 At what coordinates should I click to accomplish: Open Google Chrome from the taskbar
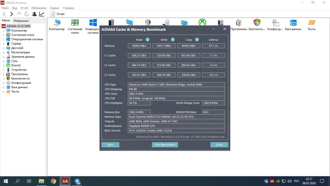pyautogui.click(x=53, y=181)
